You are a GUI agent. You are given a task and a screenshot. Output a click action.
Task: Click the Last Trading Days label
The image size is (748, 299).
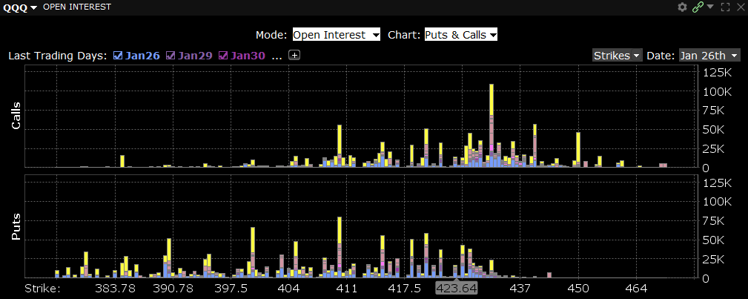coord(58,56)
